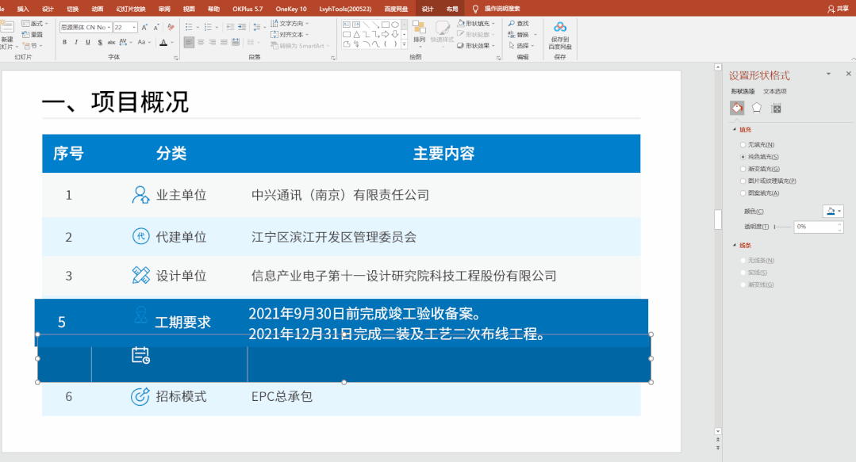Screen dimensions: 856x462
Task: Center align text
Action: click(x=201, y=43)
